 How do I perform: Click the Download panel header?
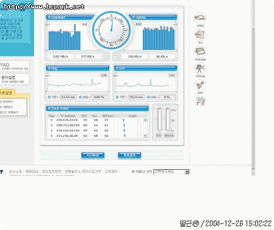pyautogui.click(x=70, y=18)
